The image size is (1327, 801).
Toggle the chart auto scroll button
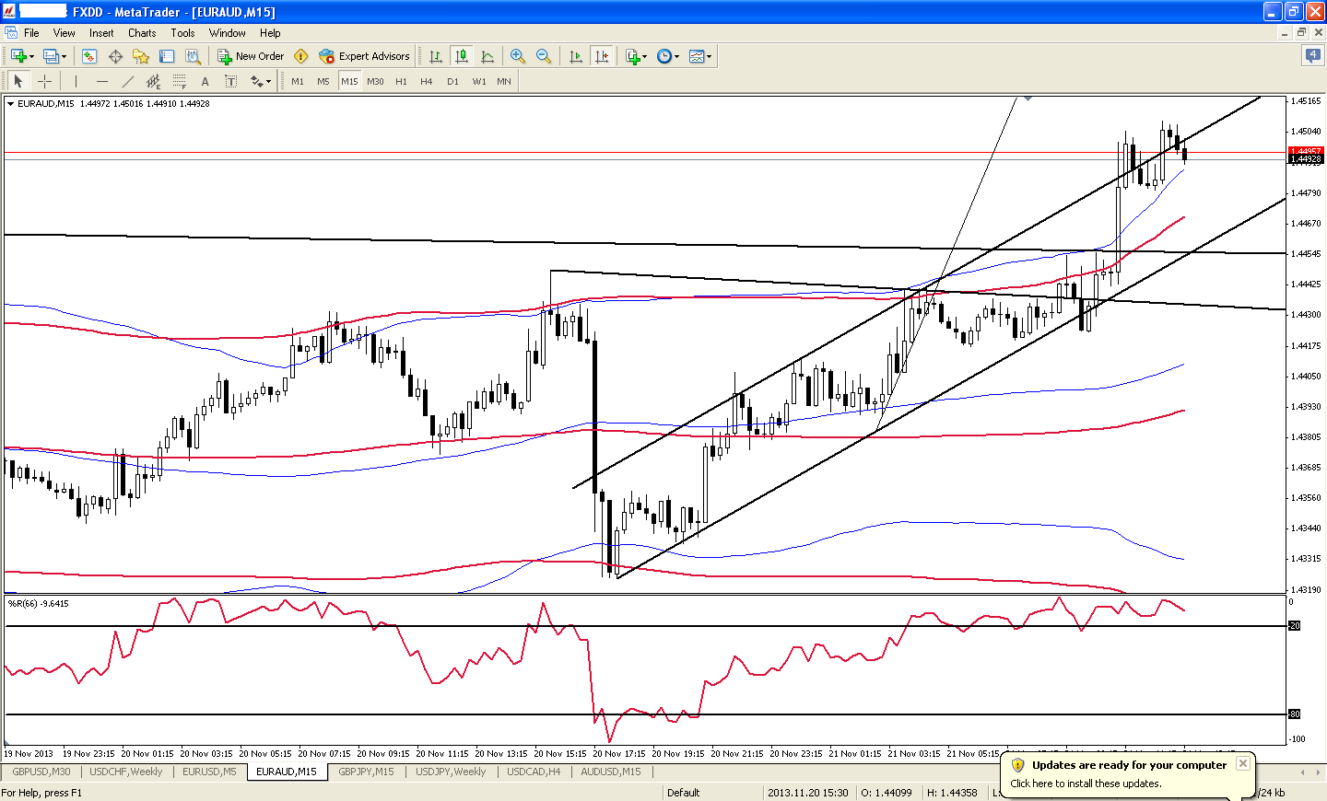click(576, 56)
